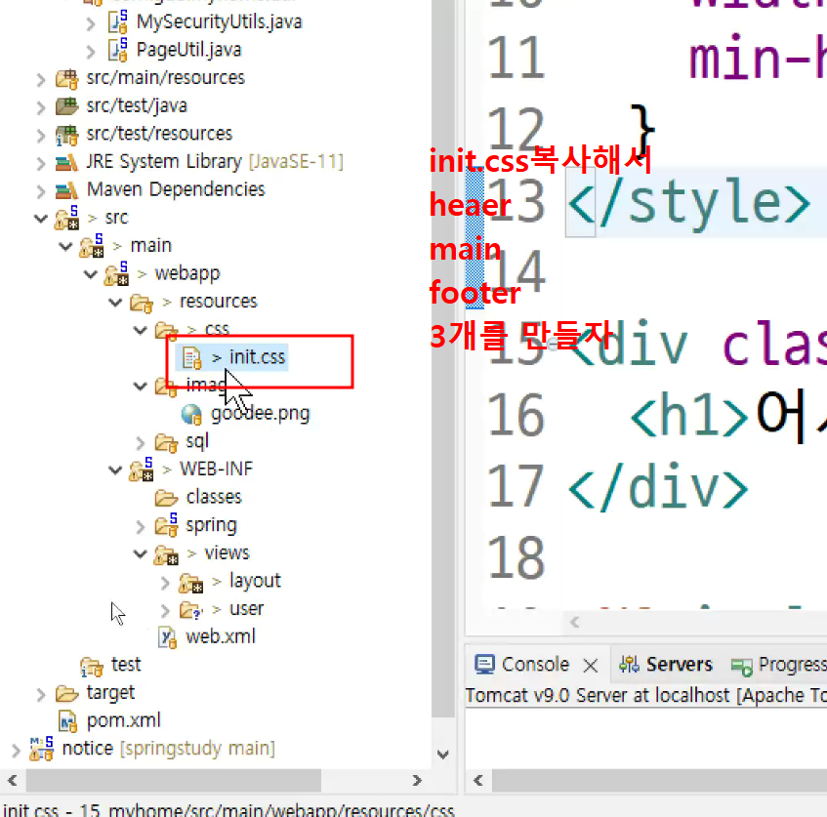This screenshot has width=827, height=817.
Task: Click the closing style tag on line 13
Action: 688,204
